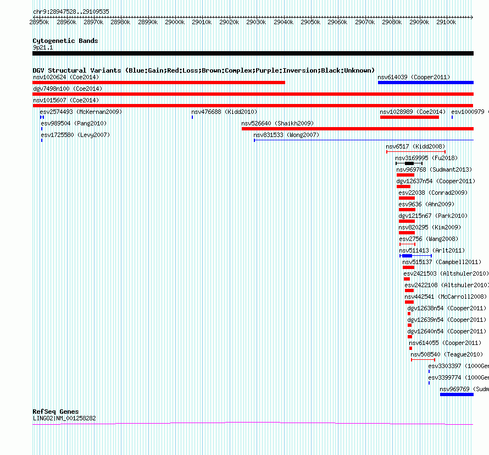
Task: Open variant esv3399774
Action: (458, 377)
